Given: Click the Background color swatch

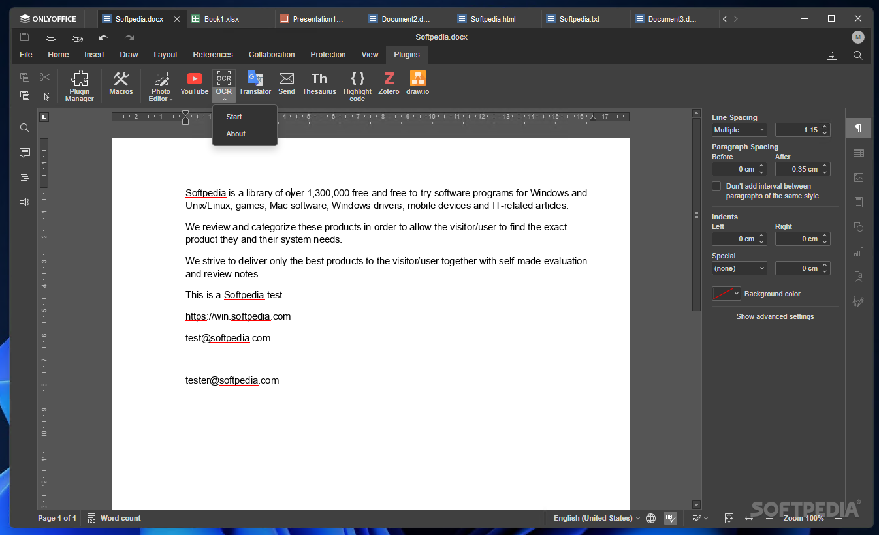Looking at the screenshot, I should [x=723, y=294].
